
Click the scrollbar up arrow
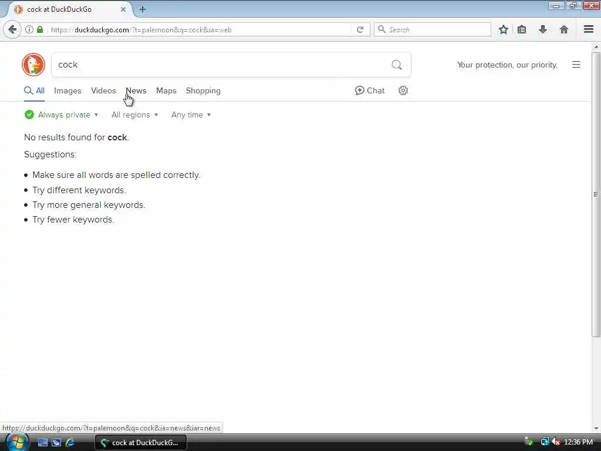point(596,47)
